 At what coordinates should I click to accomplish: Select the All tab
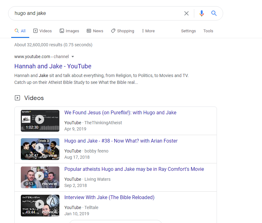point(20,31)
